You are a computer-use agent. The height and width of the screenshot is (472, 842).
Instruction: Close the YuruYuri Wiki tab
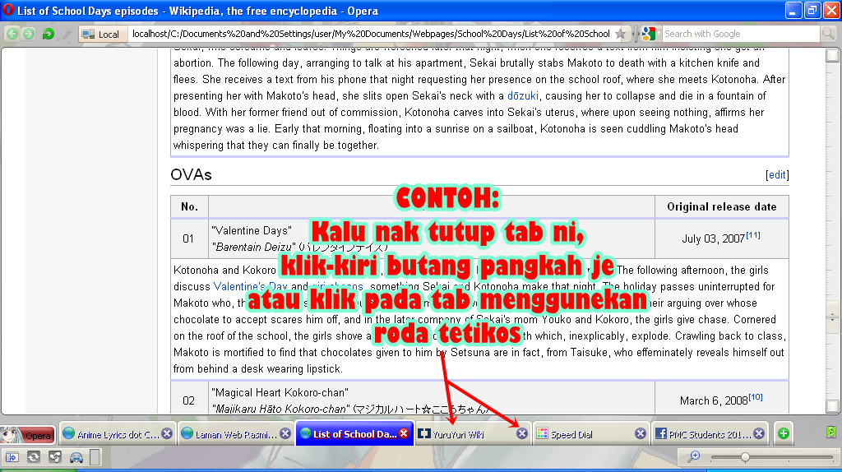(522, 433)
